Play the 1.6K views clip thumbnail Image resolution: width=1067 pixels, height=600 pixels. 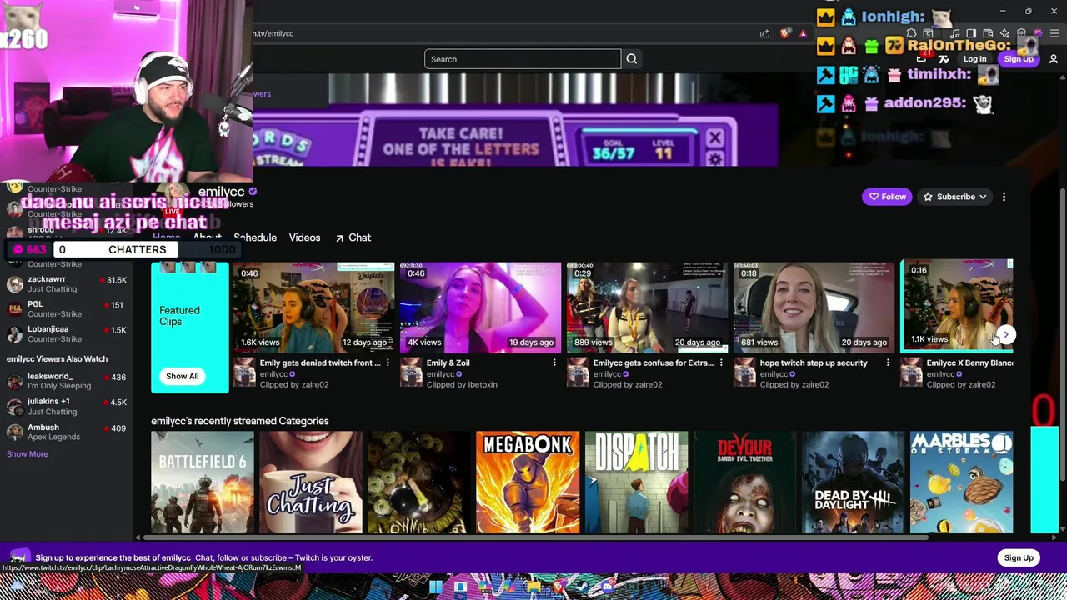point(313,307)
